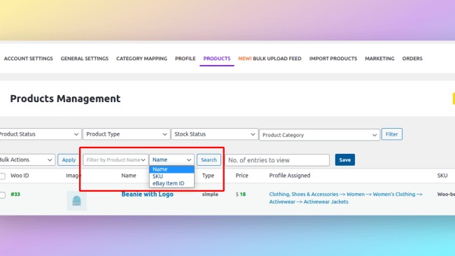Switch to the Category Mapping tab
The height and width of the screenshot is (256, 455).
[x=141, y=59]
